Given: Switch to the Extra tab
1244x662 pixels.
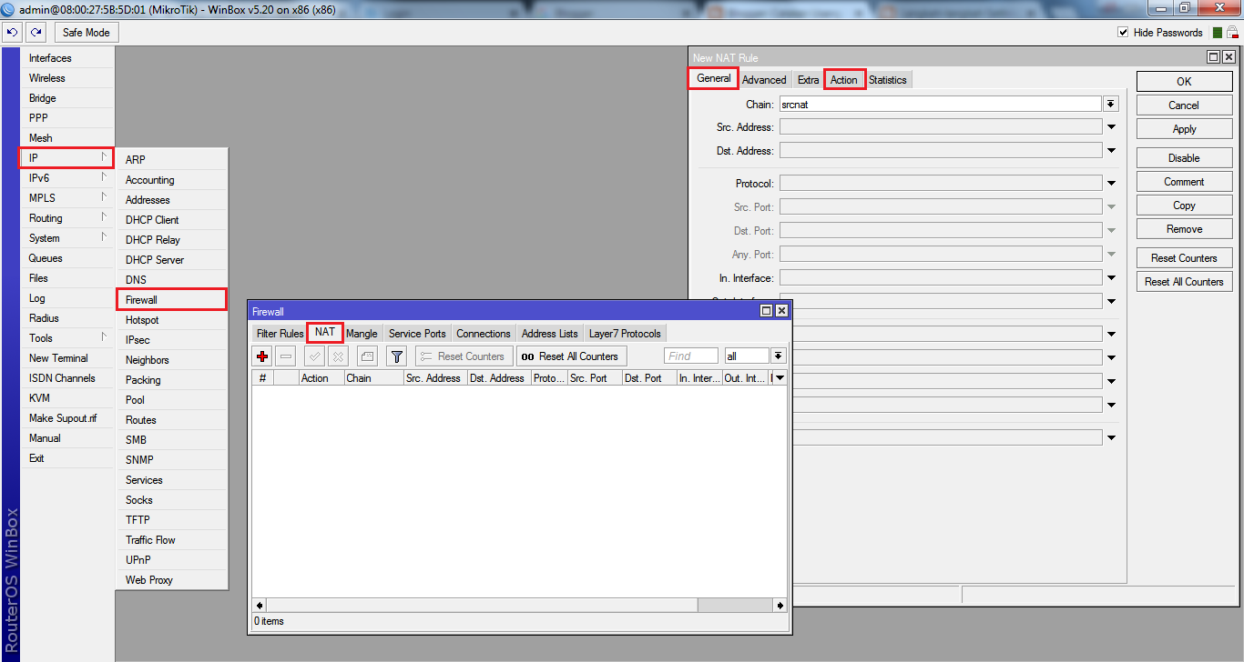Looking at the screenshot, I should [809, 80].
